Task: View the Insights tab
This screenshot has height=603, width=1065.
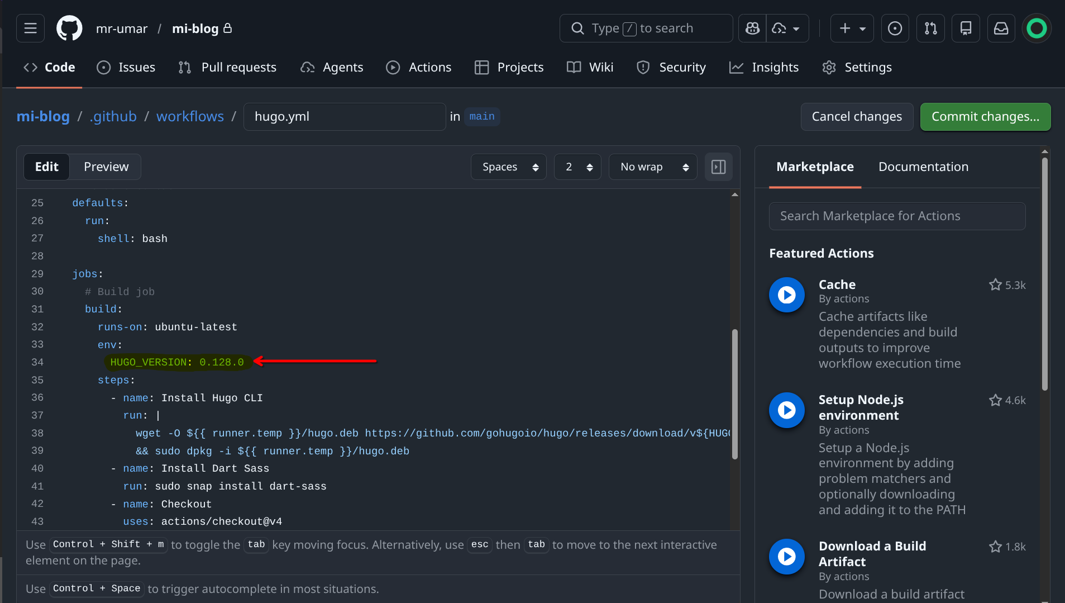Action: coord(764,67)
